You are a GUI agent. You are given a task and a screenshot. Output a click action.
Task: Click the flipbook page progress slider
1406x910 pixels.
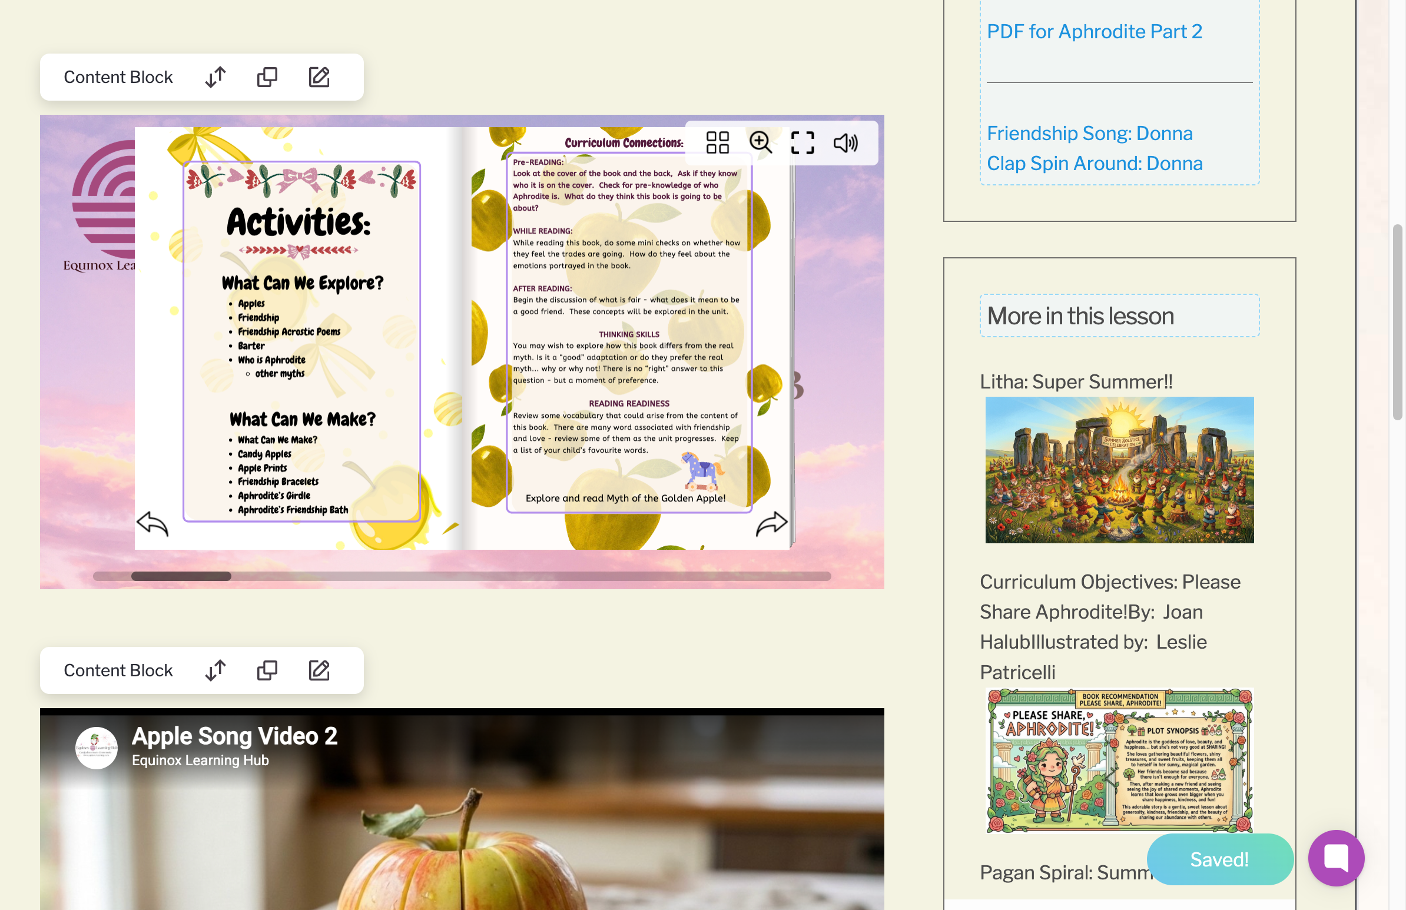click(x=462, y=576)
